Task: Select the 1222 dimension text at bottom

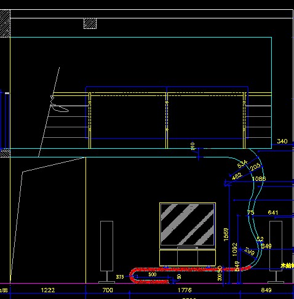Action: pyautogui.click(x=48, y=290)
